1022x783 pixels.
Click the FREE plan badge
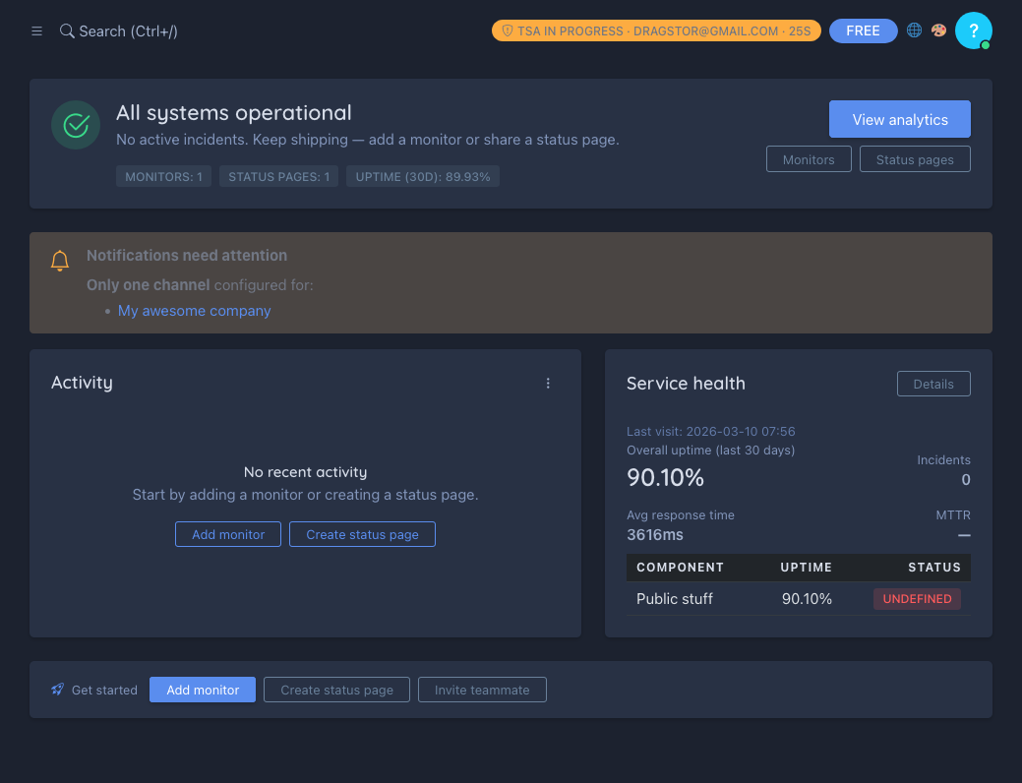pyautogui.click(x=863, y=30)
